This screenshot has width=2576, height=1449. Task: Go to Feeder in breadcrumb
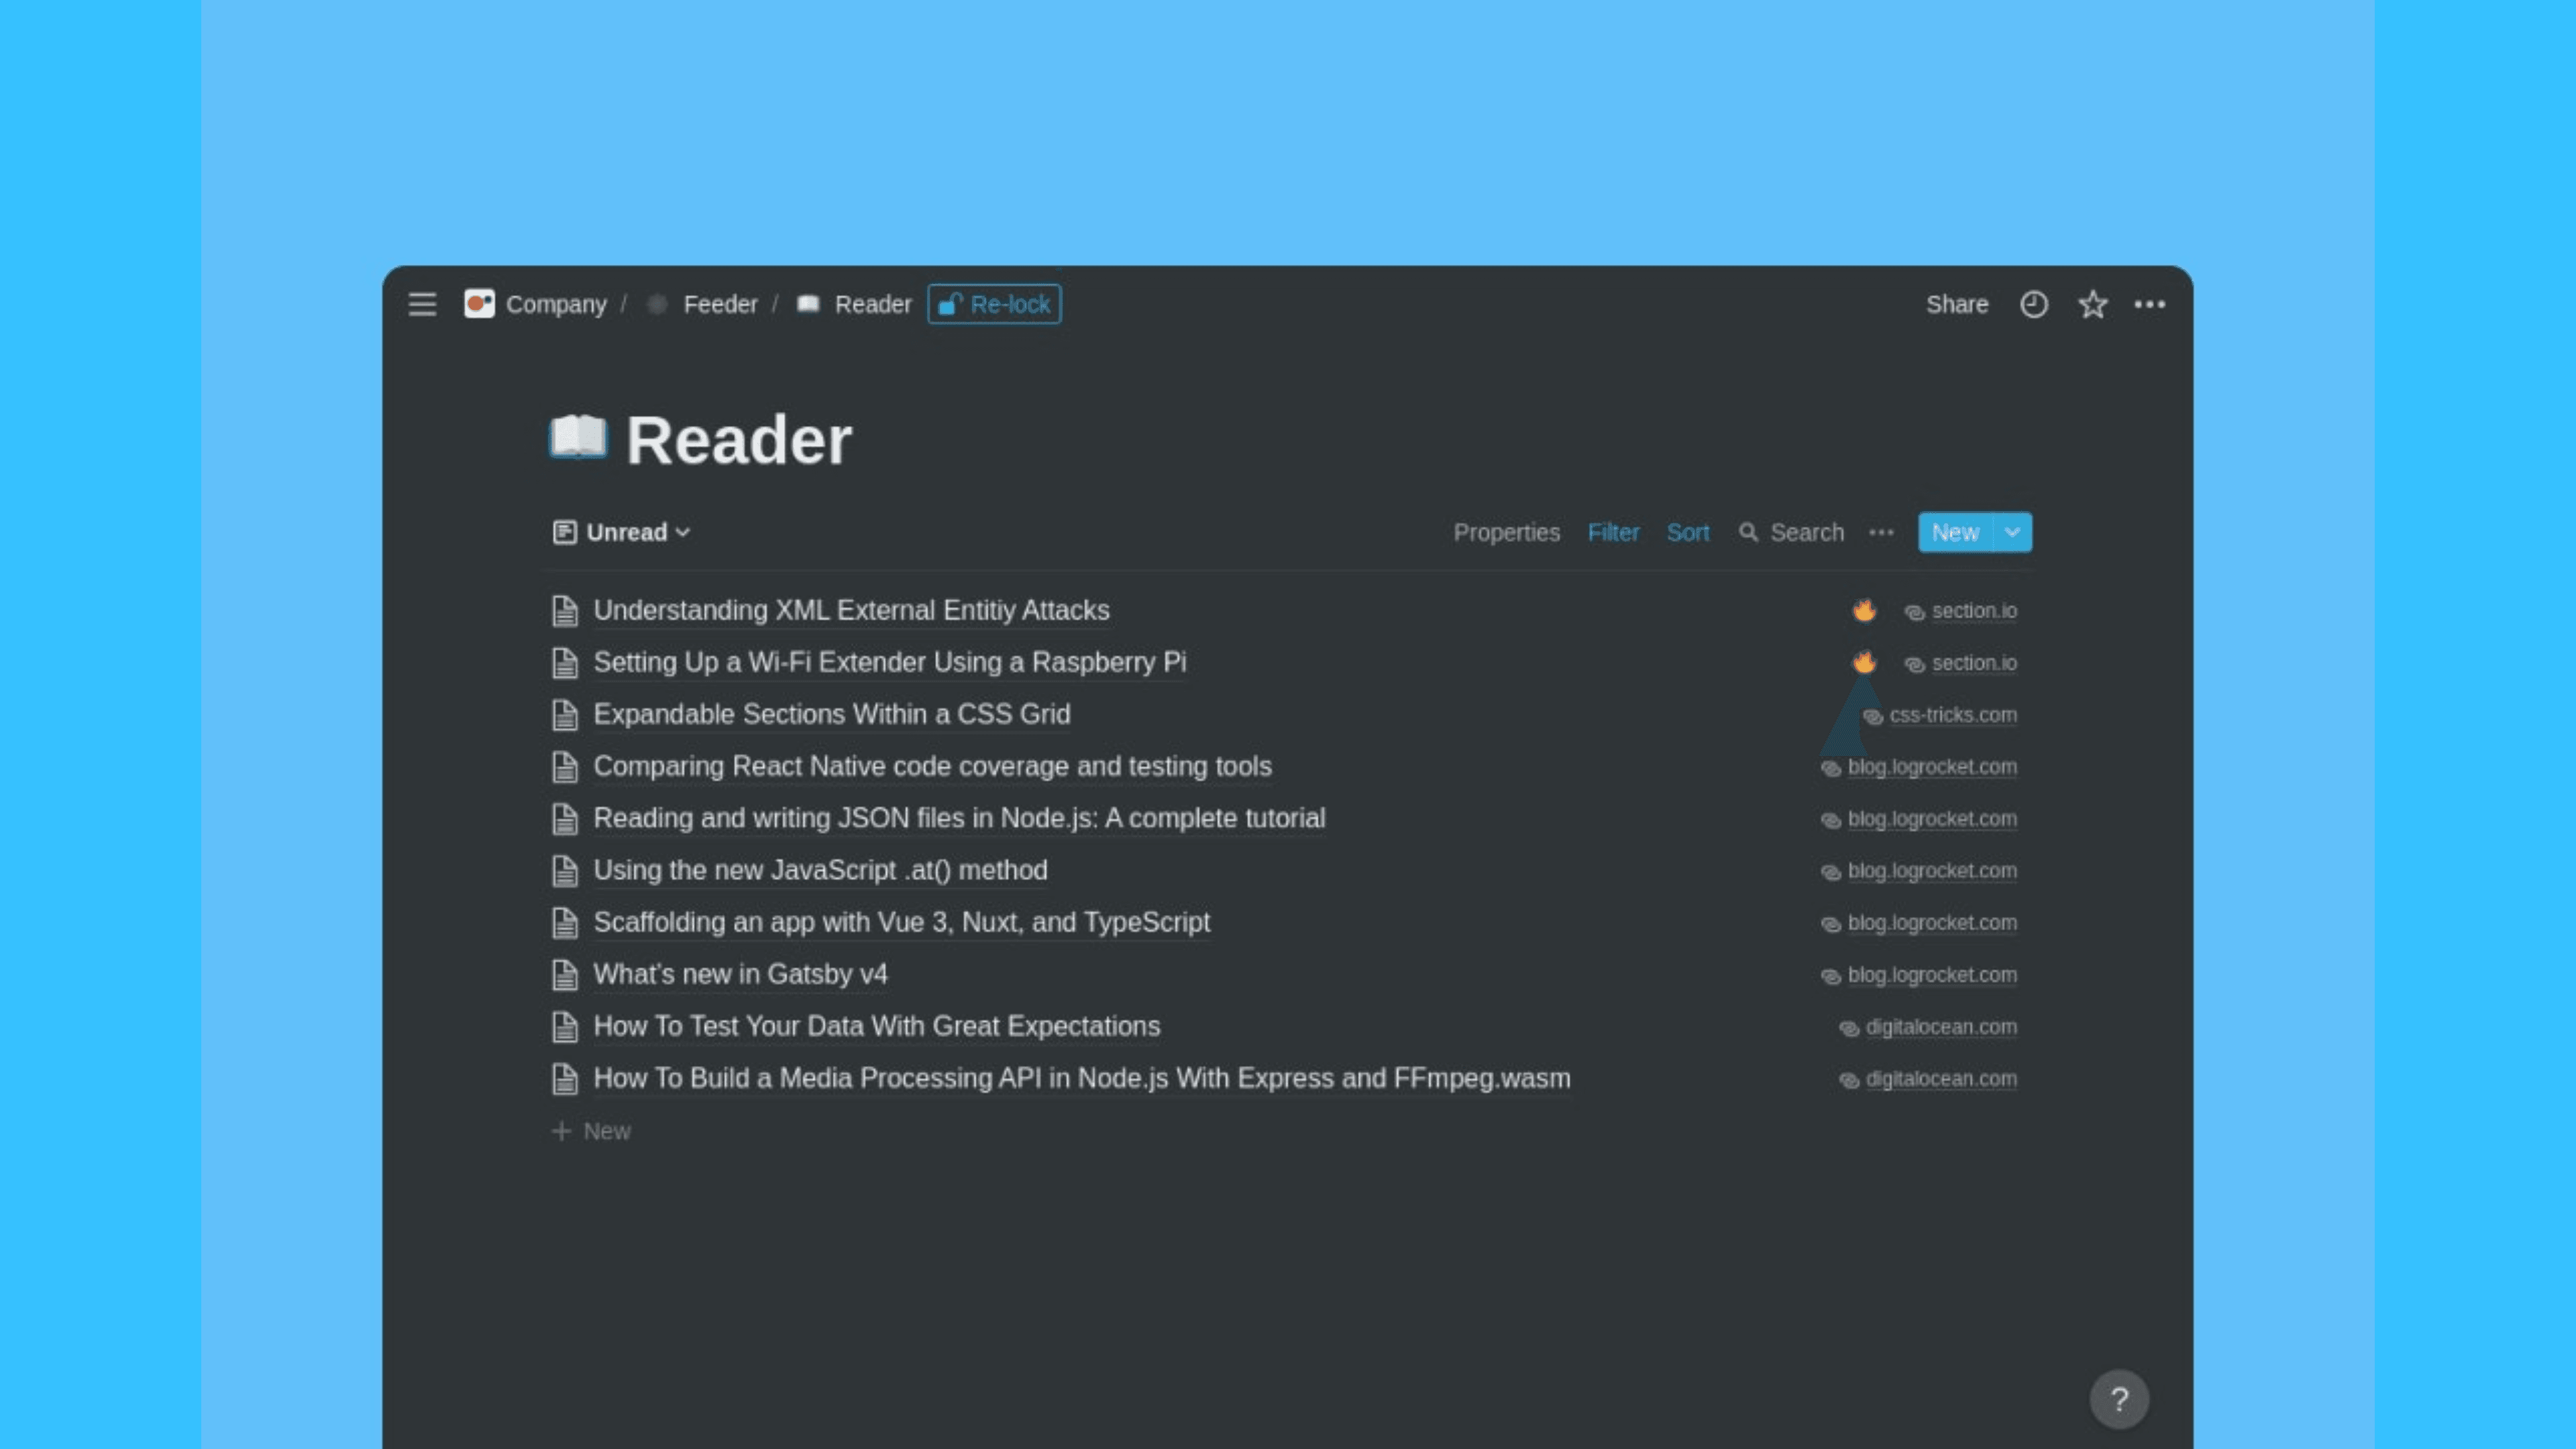[x=720, y=304]
